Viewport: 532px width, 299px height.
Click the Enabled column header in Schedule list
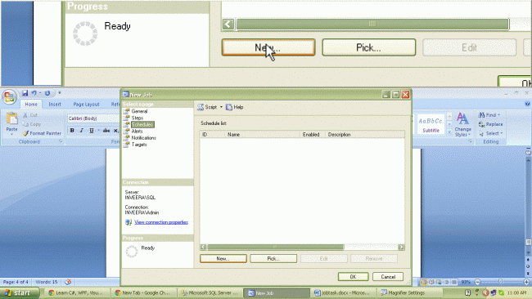(x=313, y=135)
